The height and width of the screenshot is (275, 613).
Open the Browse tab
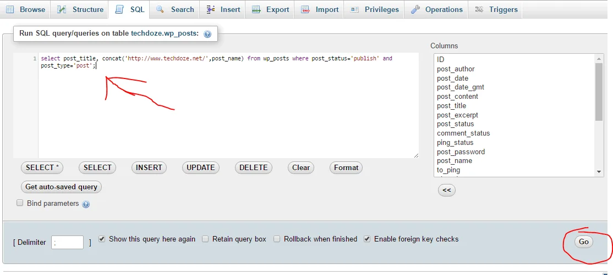coord(25,9)
